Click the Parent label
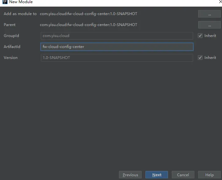 pyautogui.click(x=9, y=25)
